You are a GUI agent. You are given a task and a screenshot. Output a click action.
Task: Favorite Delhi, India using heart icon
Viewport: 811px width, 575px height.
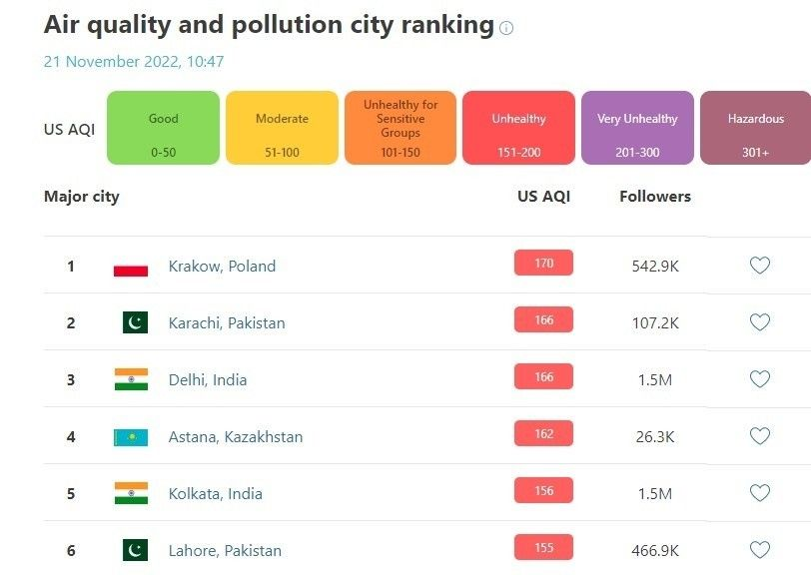point(760,379)
